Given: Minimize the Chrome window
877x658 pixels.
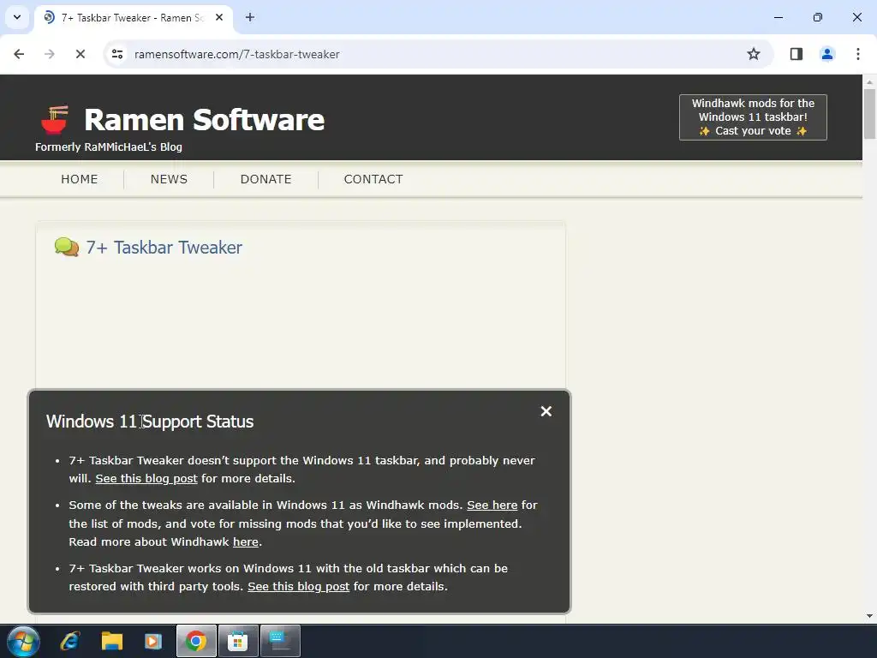Looking at the screenshot, I should (778, 17).
